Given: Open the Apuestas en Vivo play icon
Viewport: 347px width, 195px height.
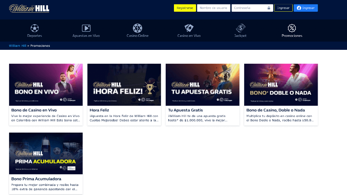Looking at the screenshot, I should coord(86,28).
